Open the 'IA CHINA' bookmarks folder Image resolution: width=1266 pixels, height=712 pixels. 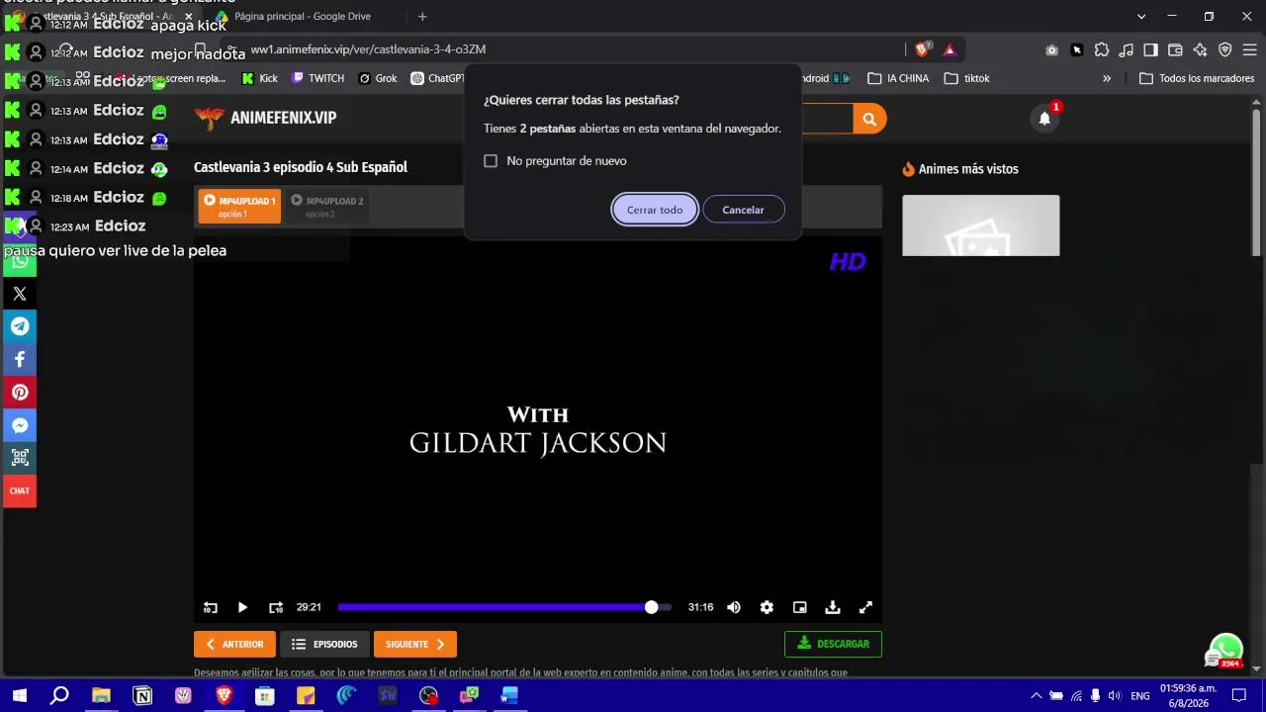[x=898, y=78]
